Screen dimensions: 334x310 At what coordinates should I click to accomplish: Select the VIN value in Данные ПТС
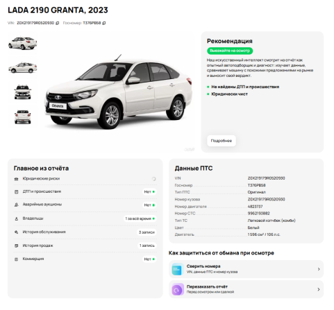(x=266, y=178)
